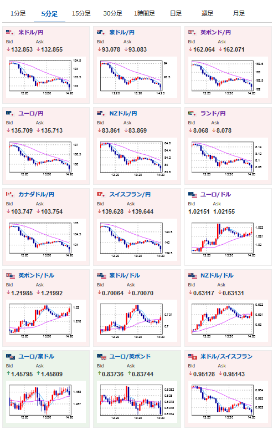The width and height of the screenshot is (273, 429).
Task: Click the EU flag icon beside ユーロ/円
Action: click(x=10, y=113)
